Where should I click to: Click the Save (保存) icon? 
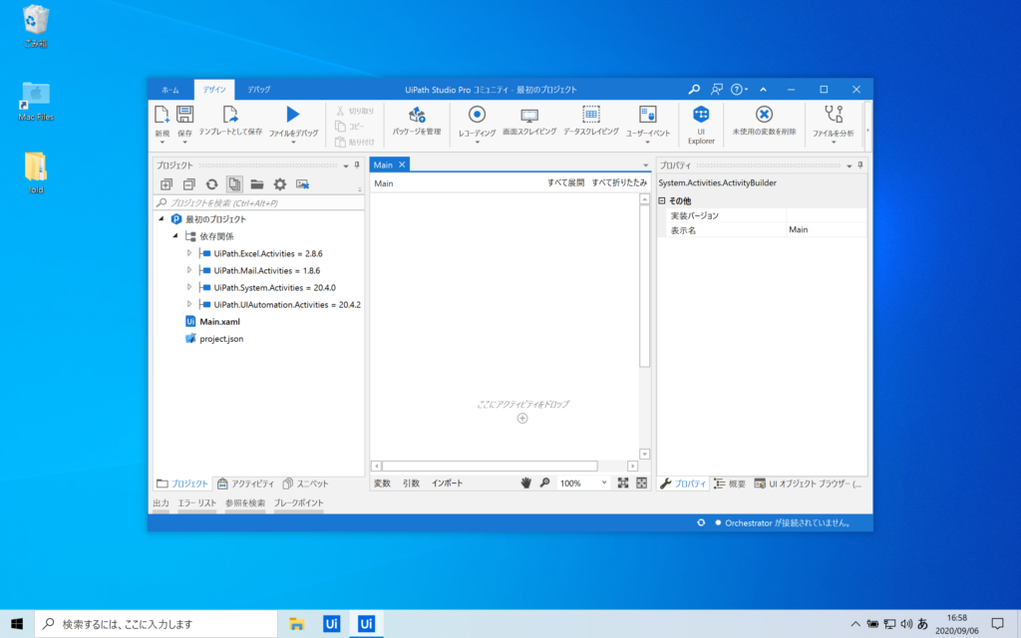click(x=184, y=115)
